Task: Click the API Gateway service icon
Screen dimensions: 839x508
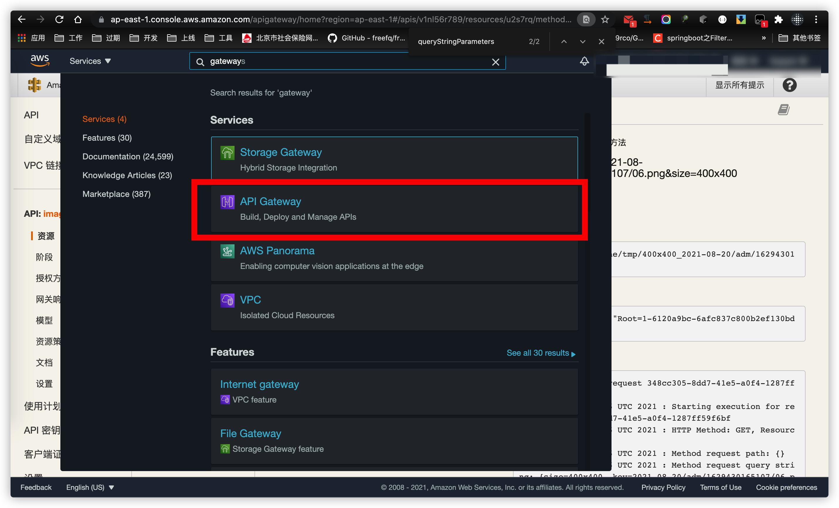Action: point(227,202)
